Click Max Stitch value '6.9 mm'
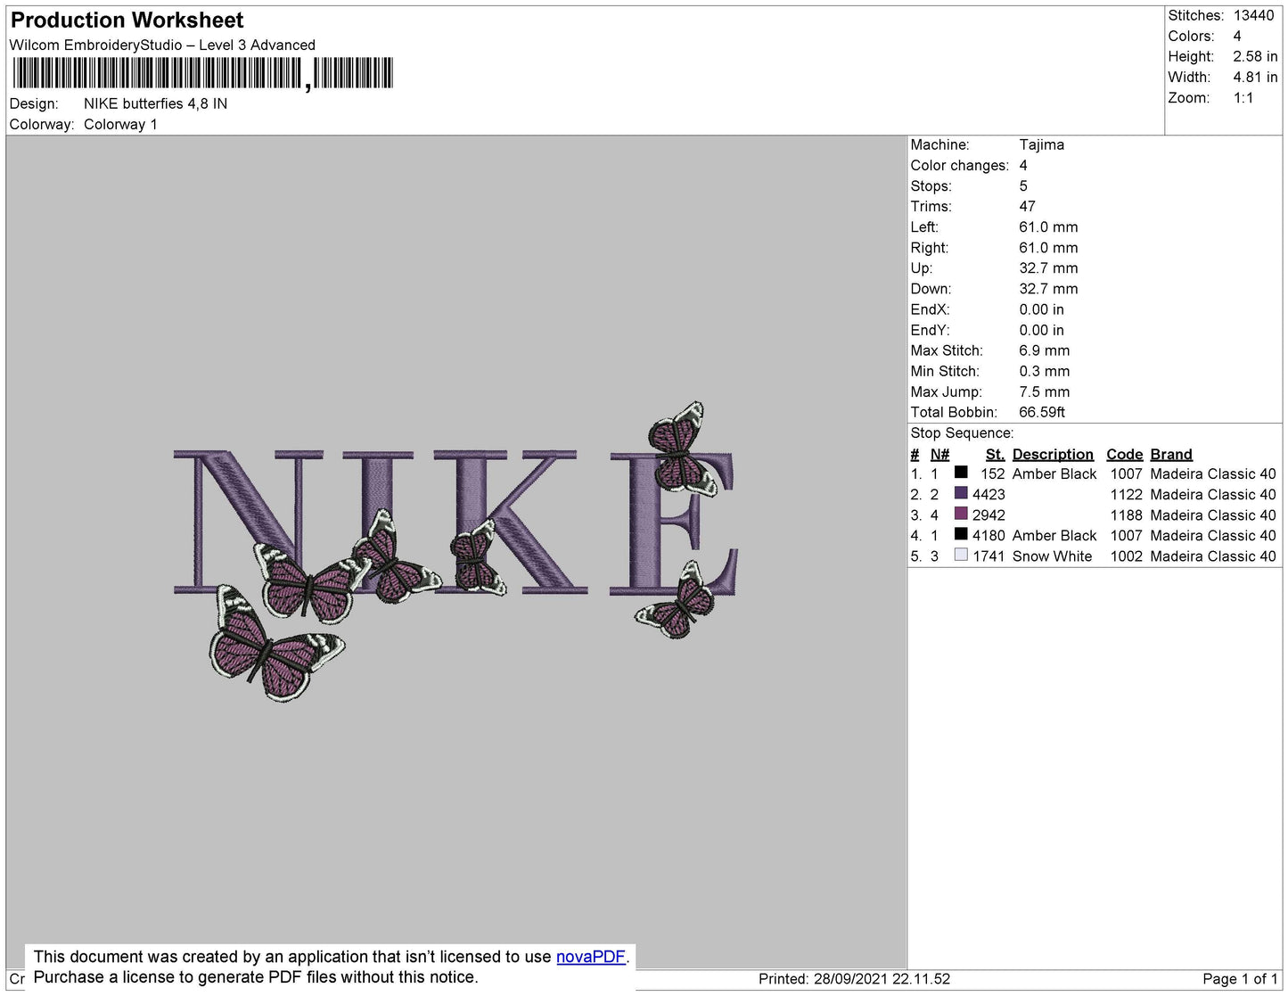 click(x=1044, y=350)
